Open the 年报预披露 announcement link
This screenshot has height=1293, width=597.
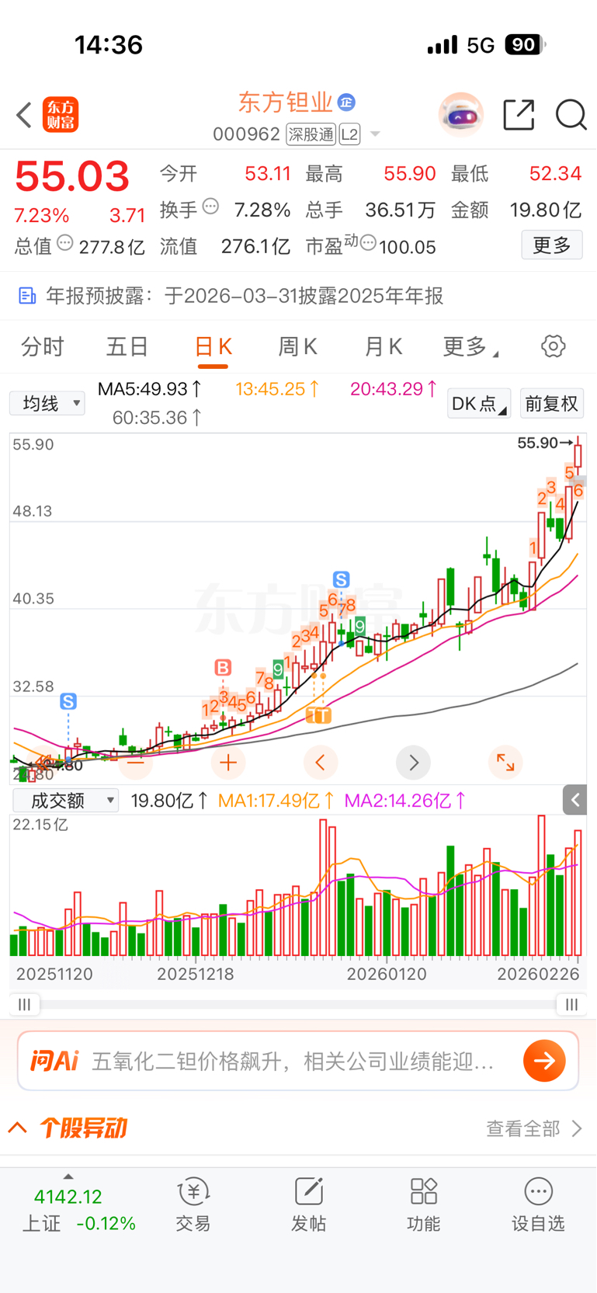245,296
